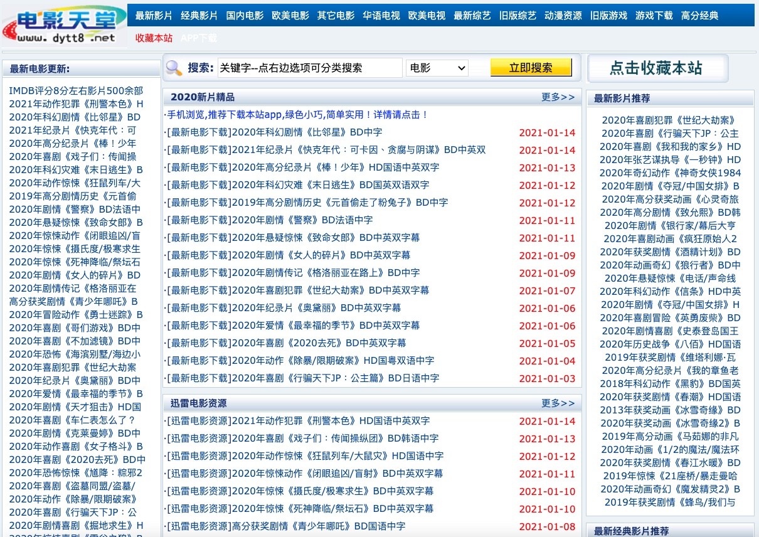759x537 pixels.
Task: Expand 更多>> in the 迅雷电影资源 section
Action: [x=558, y=403]
